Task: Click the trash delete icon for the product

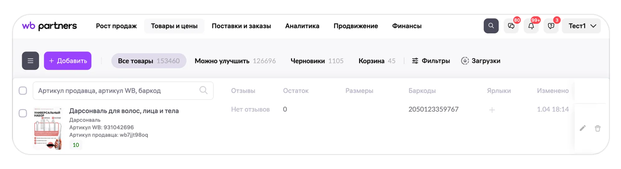Action: 597,128
